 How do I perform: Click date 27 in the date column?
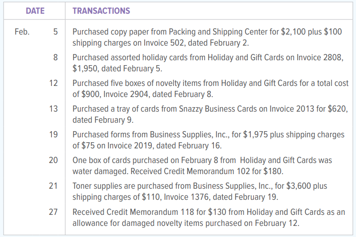pyautogui.click(x=53, y=212)
